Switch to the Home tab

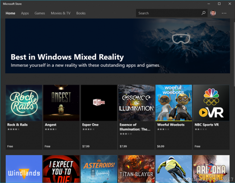tap(10, 13)
